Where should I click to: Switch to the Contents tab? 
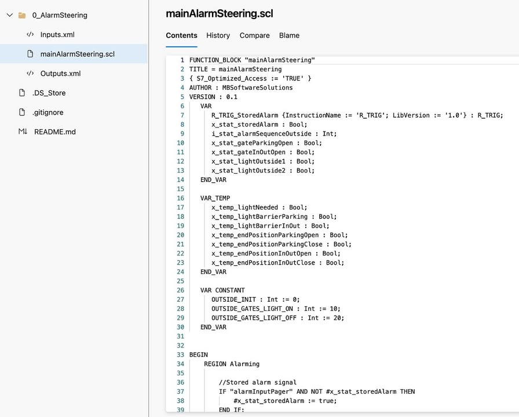tap(181, 35)
